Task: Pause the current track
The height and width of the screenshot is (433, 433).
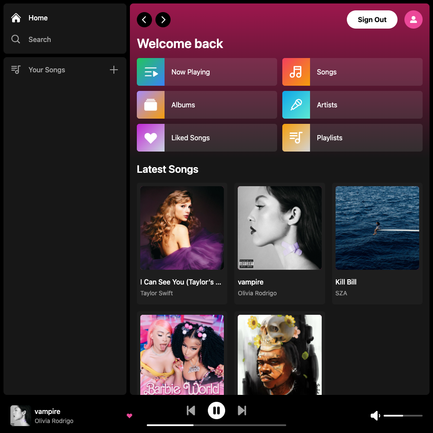Action: (x=216, y=410)
